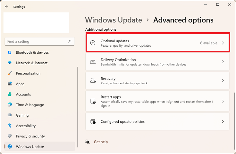
Task: Click the Additional options heading
Action: click(101, 29)
